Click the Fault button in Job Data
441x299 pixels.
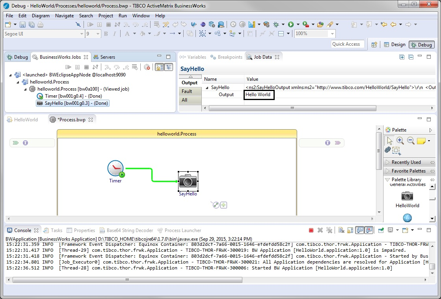[x=187, y=91]
